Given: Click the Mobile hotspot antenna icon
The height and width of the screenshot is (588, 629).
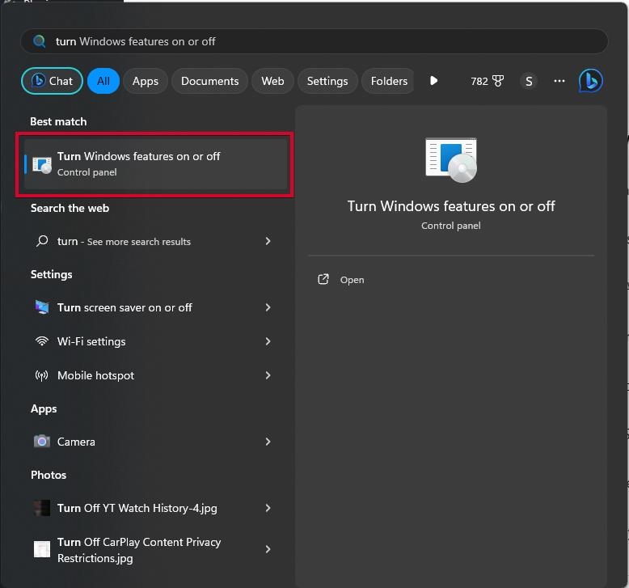Looking at the screenshot, I should click(42, 375).
